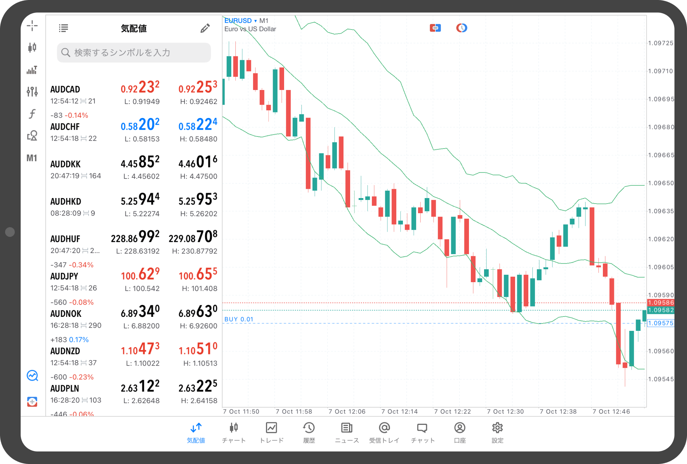Screen dimensions: 687x464
Task: Open the 設定 settings tab
Action: point(497,432)
